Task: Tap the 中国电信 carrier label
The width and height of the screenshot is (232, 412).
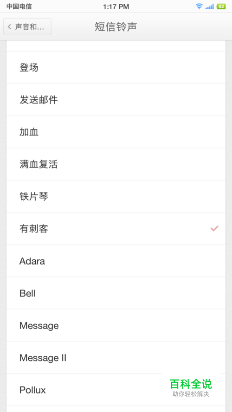Action: (19, 6)
